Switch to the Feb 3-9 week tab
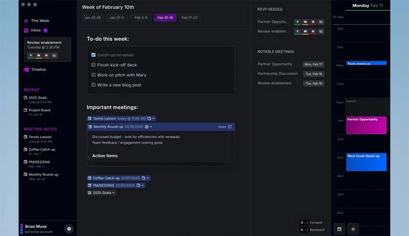Screen dimensions: 409x236 click(x=141, y=18)
